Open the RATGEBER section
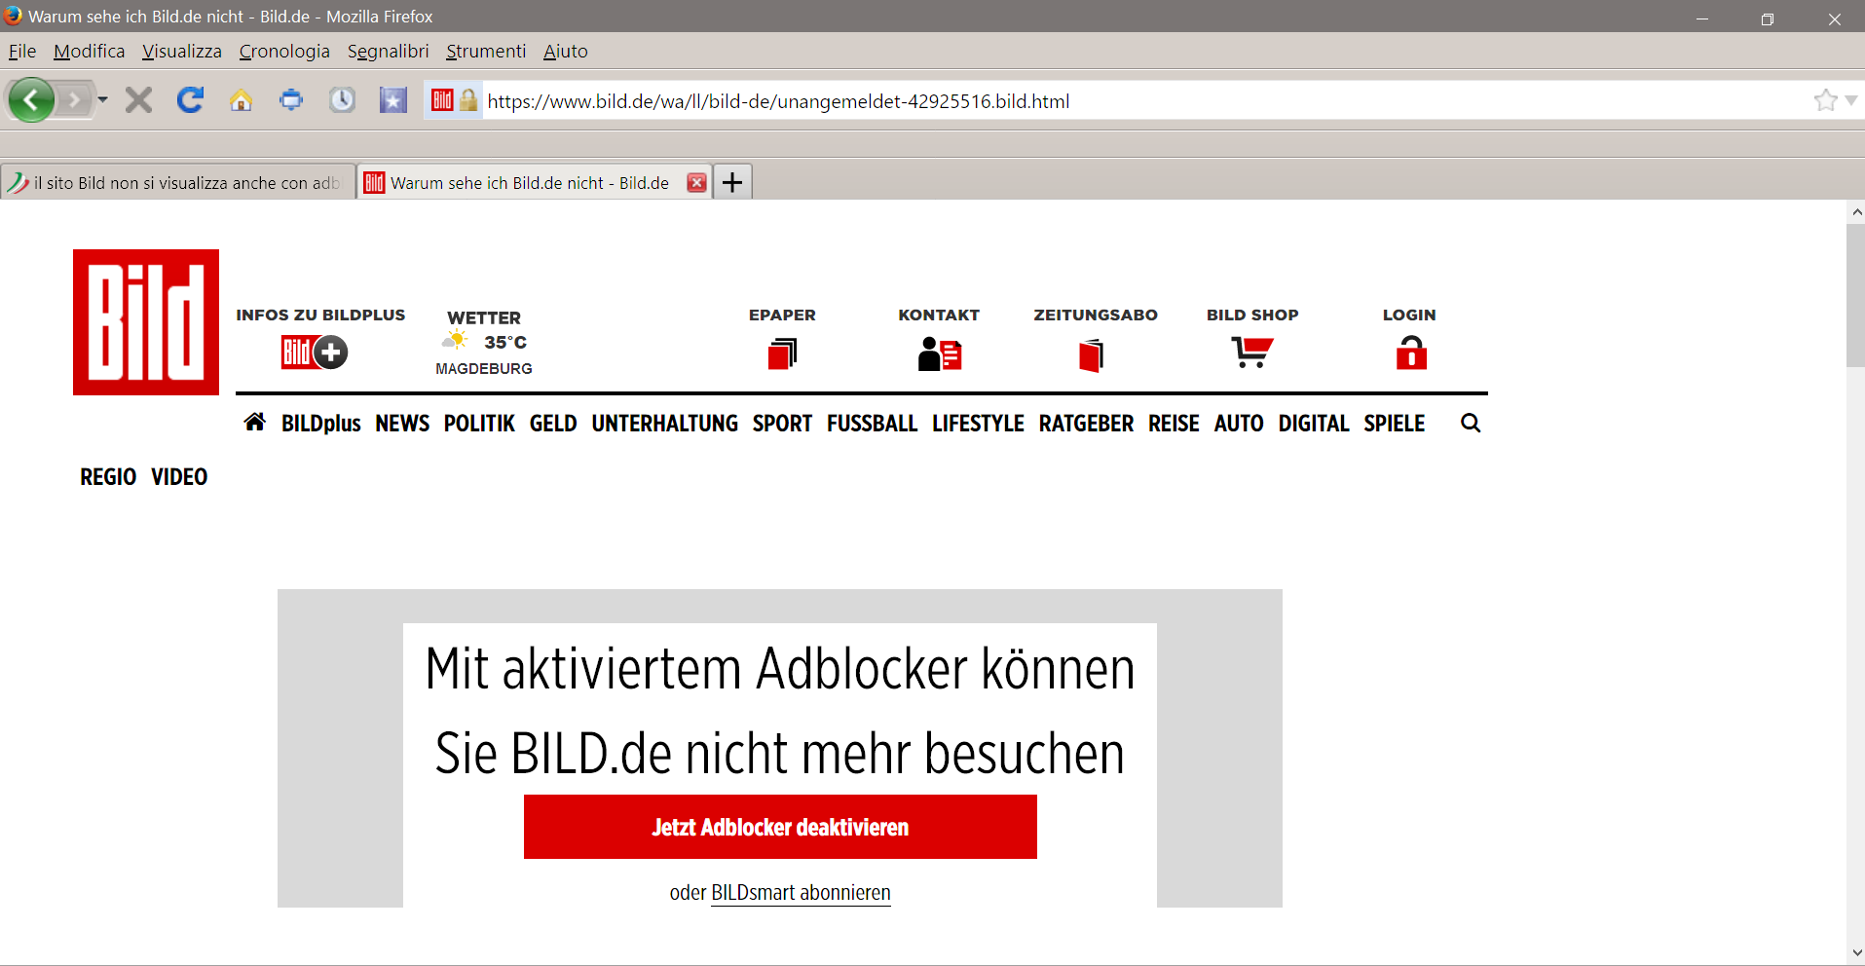The height and width of the screenshot is (966, 1865). click(1086, 424)
